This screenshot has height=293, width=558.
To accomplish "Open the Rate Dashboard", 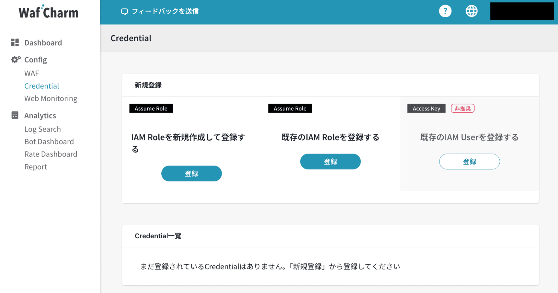I will pyautogui.click(x=51, y=154).
